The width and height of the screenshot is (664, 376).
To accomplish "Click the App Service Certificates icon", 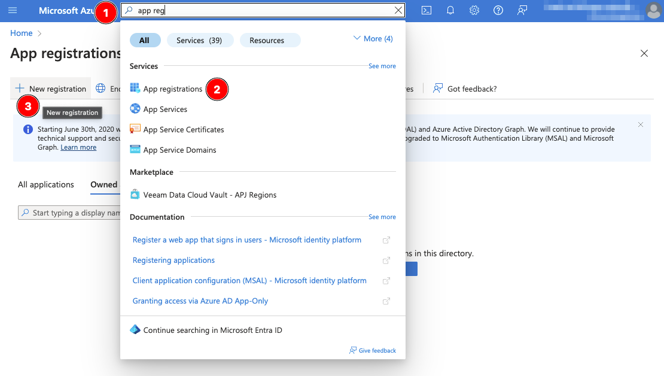I will click(x=135, y=129).
